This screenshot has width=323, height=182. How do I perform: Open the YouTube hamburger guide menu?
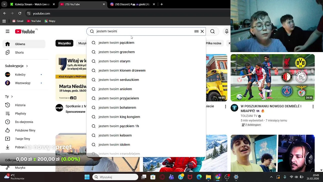point(8,31)
